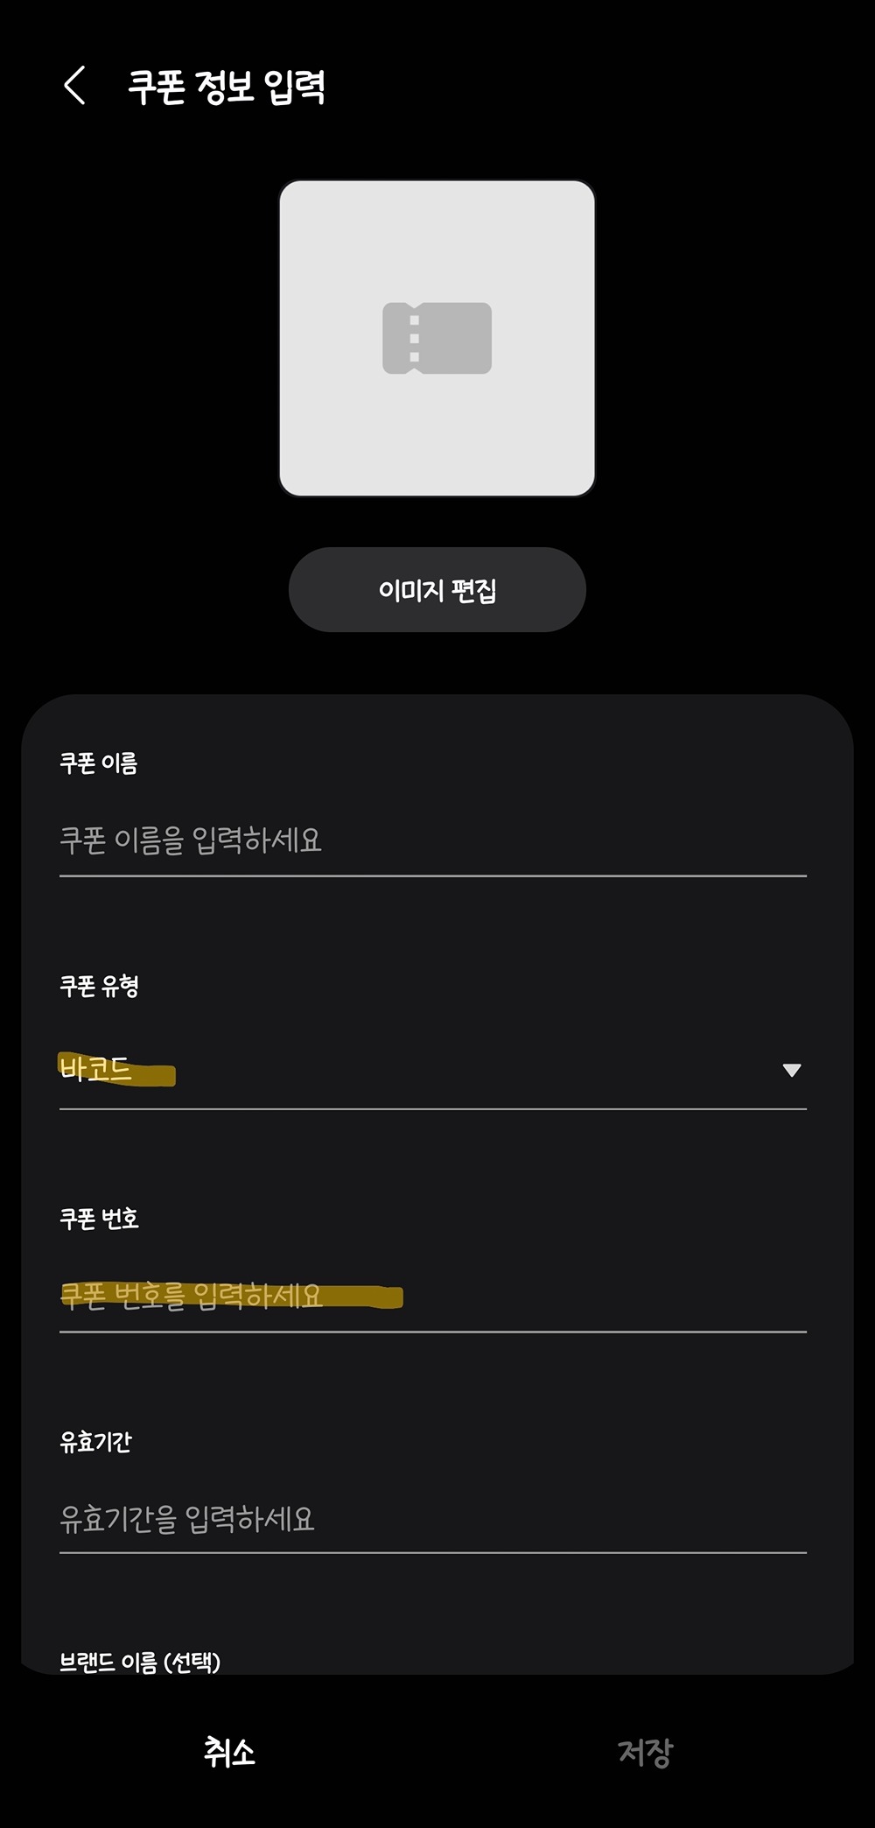The image size is (875, 1828).
Task: Click the 쿠폰 정보 입력 page title
Action: pos(227,87)
